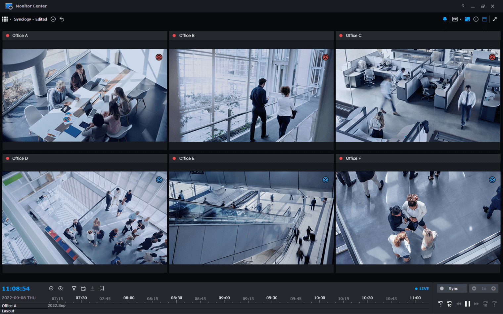This screenshot has height=314, width=503.
Task: Switch to LIVE view
Action: click(x=422, y=289)
